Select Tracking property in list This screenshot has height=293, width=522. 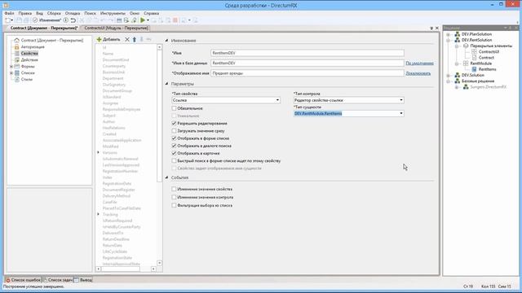tap(110, 215)
